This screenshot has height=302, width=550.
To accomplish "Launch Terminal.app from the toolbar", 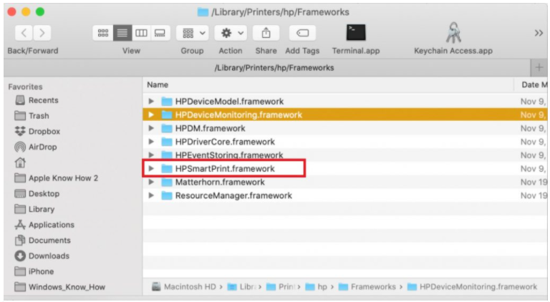I will pyautogui.click(x=356, y=33).
